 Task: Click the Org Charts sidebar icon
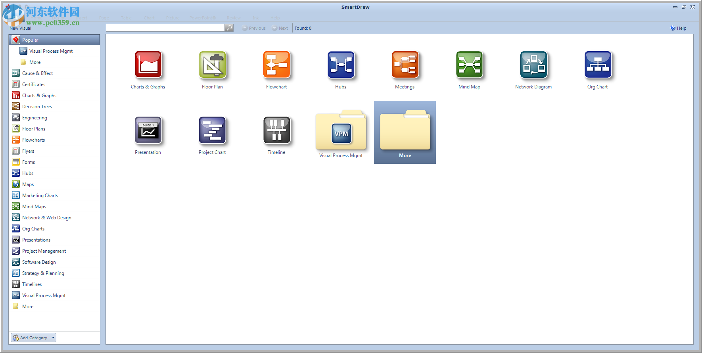(x=16, y=228)
